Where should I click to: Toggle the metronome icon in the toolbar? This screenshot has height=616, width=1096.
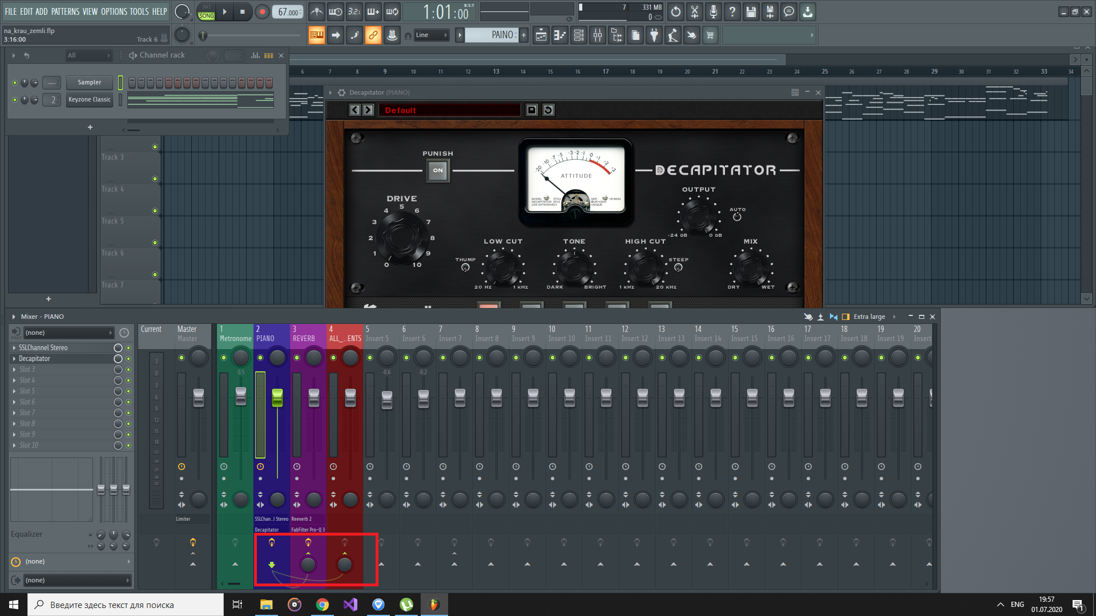click(317, 11)
